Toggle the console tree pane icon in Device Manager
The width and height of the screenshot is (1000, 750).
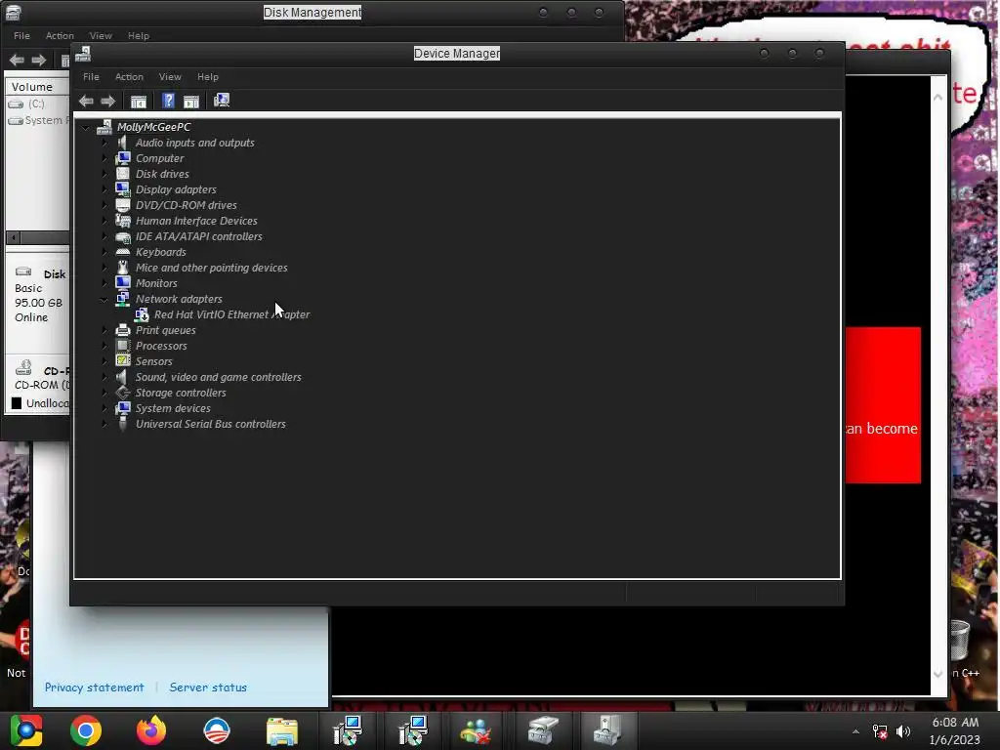coord(139,101)
